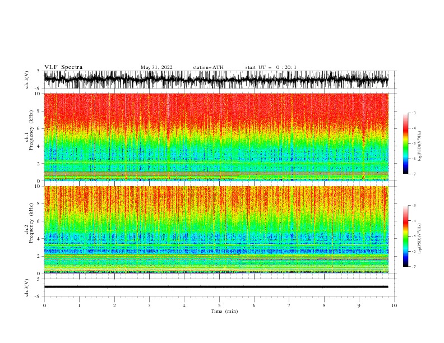The height and width of the screenshot is (343, 444).
Task: Click the log(PSD) label beside ch.1 colorbar
Action: tap(420, 146)
